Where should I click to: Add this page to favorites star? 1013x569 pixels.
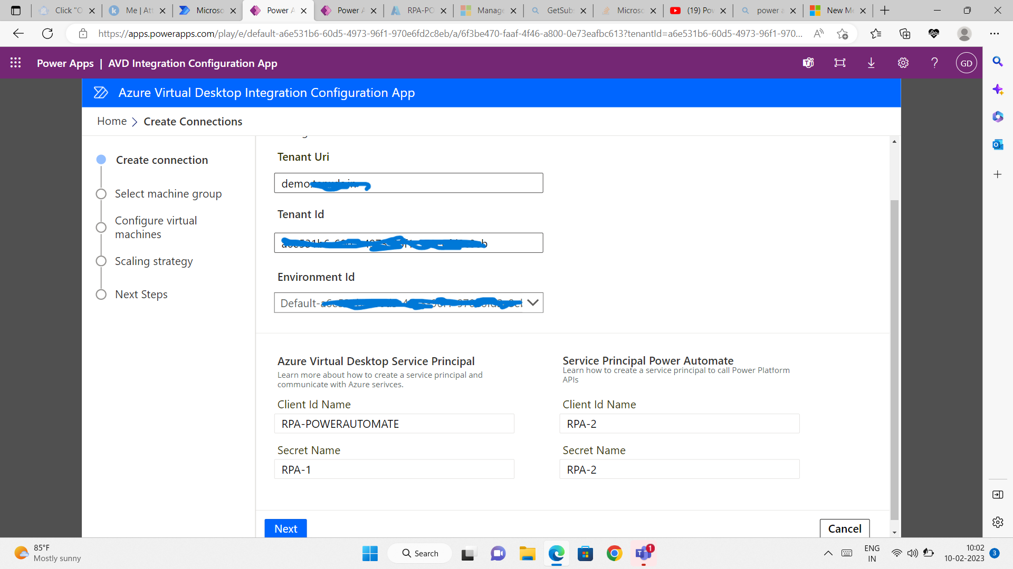842,34
